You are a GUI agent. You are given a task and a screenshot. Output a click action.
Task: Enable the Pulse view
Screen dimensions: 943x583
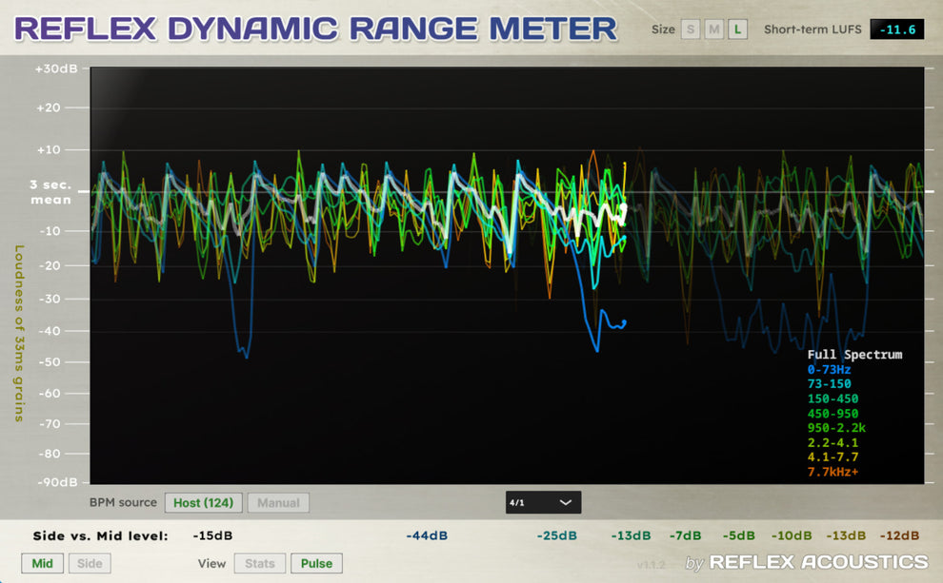click(316, 563)
